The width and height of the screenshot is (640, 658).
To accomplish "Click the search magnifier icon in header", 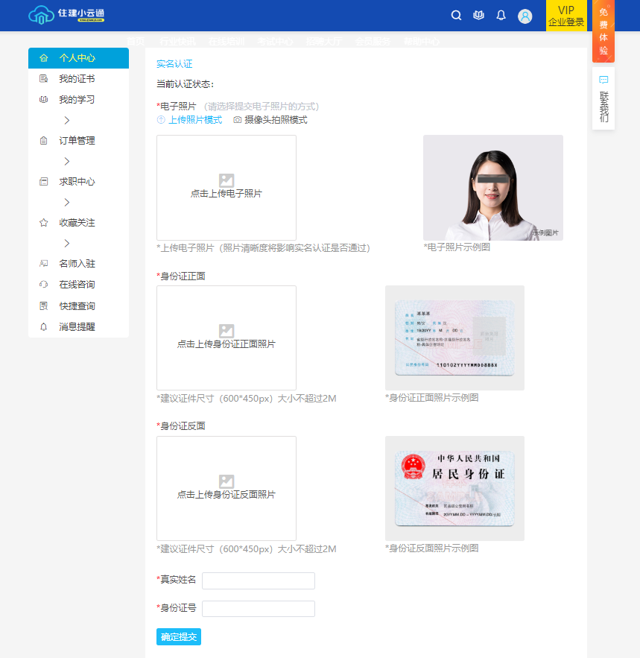I will (457, 16).
